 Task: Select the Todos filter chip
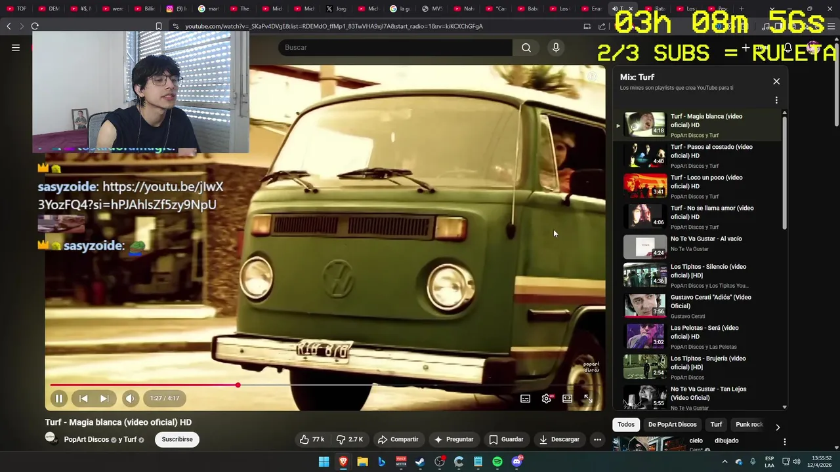click(x=626, y=424)
